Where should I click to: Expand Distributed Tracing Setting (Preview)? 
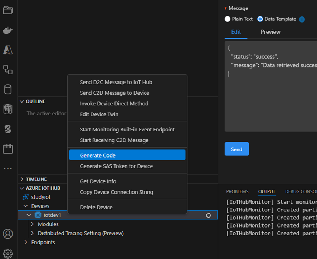pos(32,233)
